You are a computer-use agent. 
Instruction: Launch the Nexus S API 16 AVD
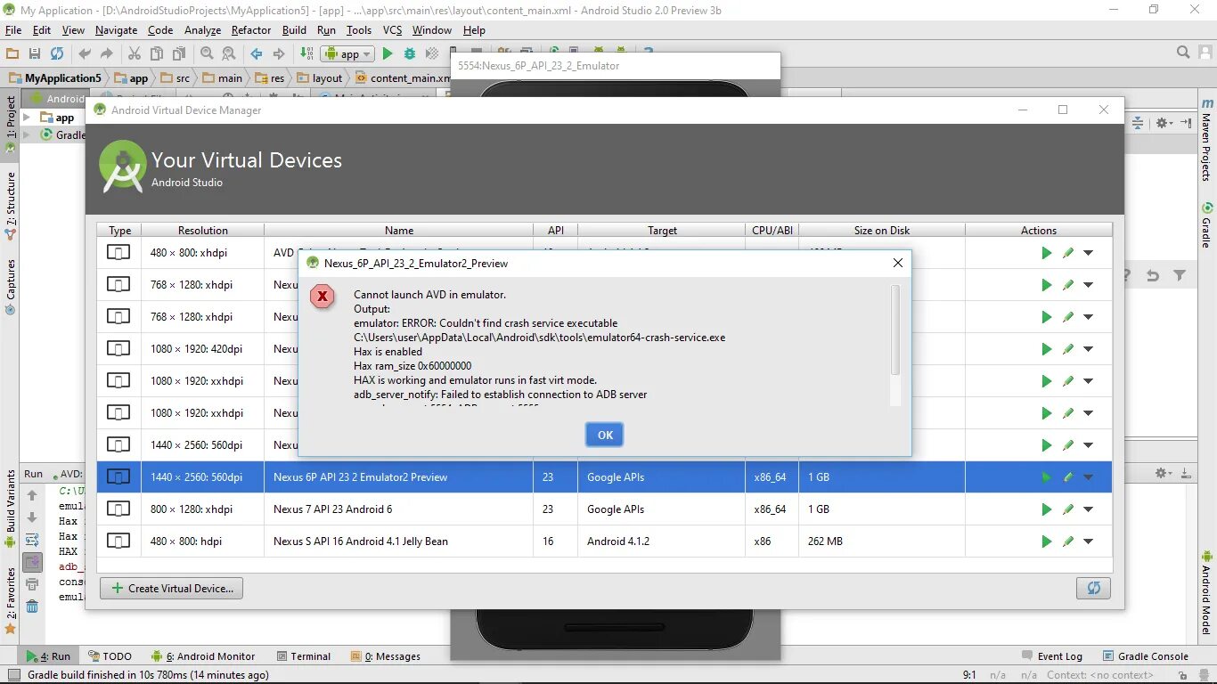point(1047,541)
